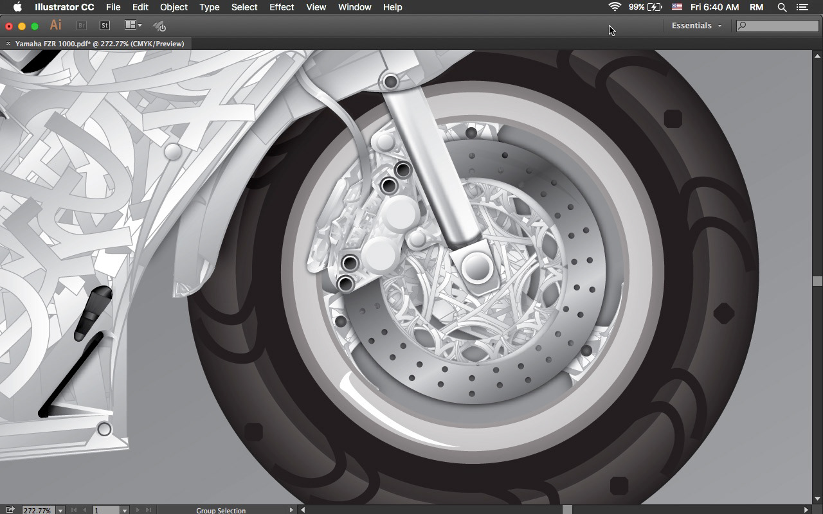Click horizontal scrollbar right arrow
The width and height of the screenshot is (823, 514).
click(806, 510)
